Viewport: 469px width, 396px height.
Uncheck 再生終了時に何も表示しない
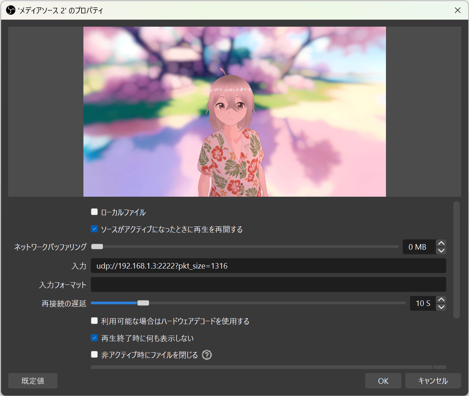[94, 337]
